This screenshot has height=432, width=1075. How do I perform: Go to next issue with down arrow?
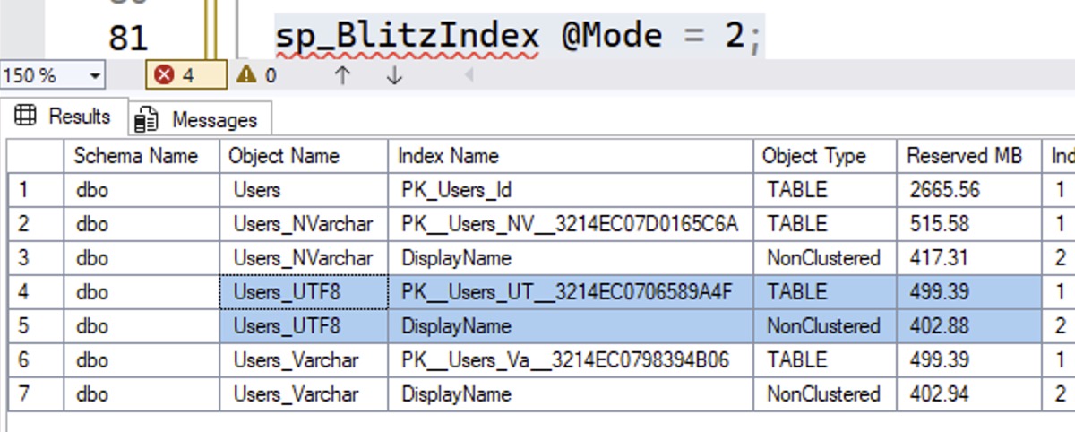point(394,75)
